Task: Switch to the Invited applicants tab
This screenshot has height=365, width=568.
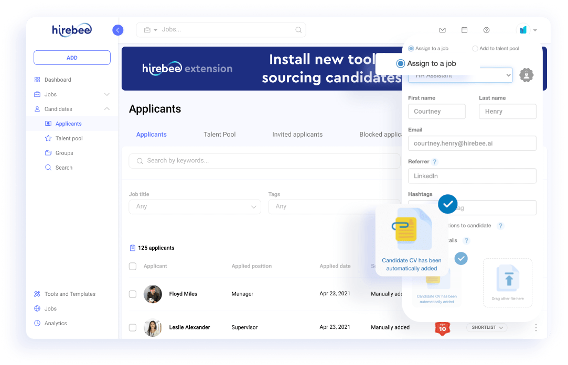Action: point(297,134)
